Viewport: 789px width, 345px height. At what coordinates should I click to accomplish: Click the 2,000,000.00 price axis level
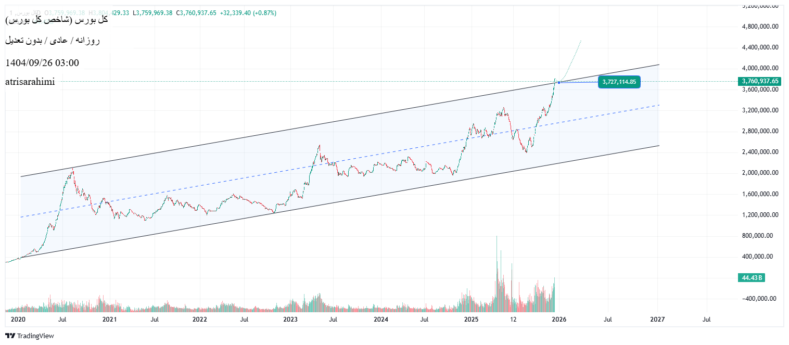760,173
